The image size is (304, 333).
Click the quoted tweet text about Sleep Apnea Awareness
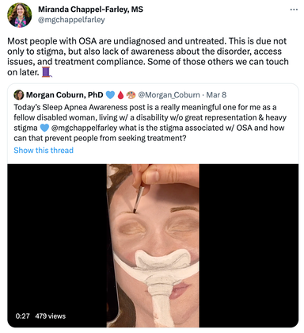click(150, 123)
